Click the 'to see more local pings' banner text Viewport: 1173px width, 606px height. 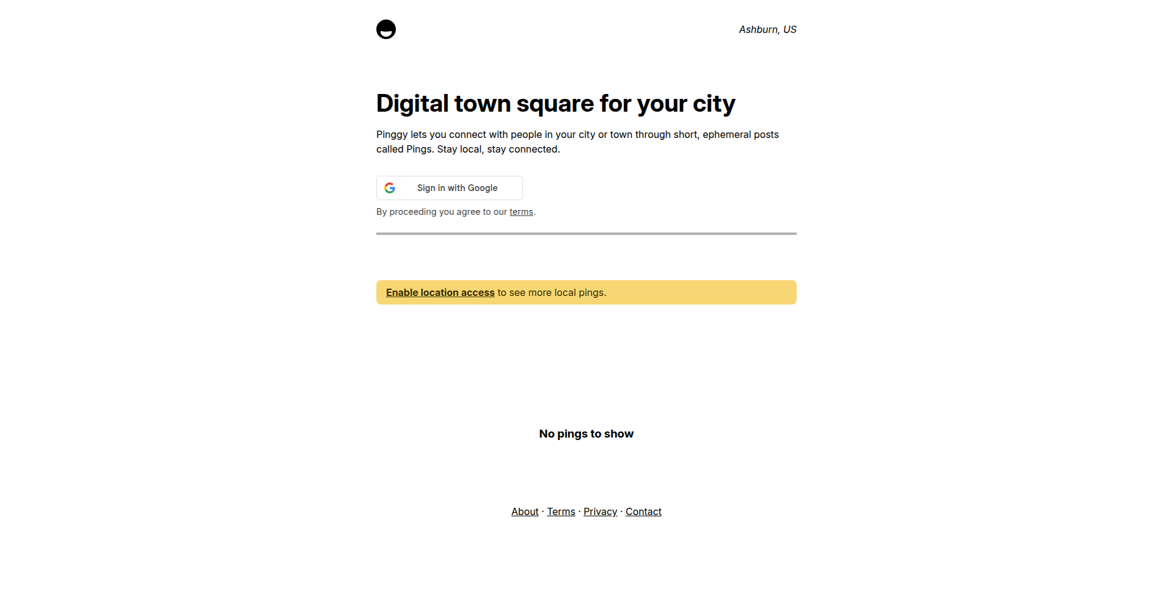coord(550,292)
